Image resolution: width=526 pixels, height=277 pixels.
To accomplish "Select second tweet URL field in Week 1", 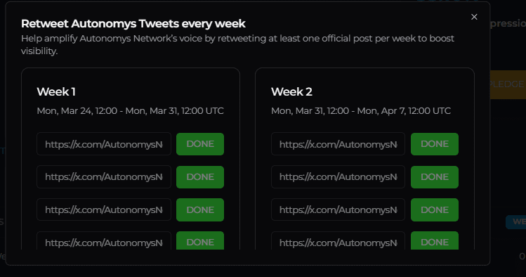I will [104, 177].
